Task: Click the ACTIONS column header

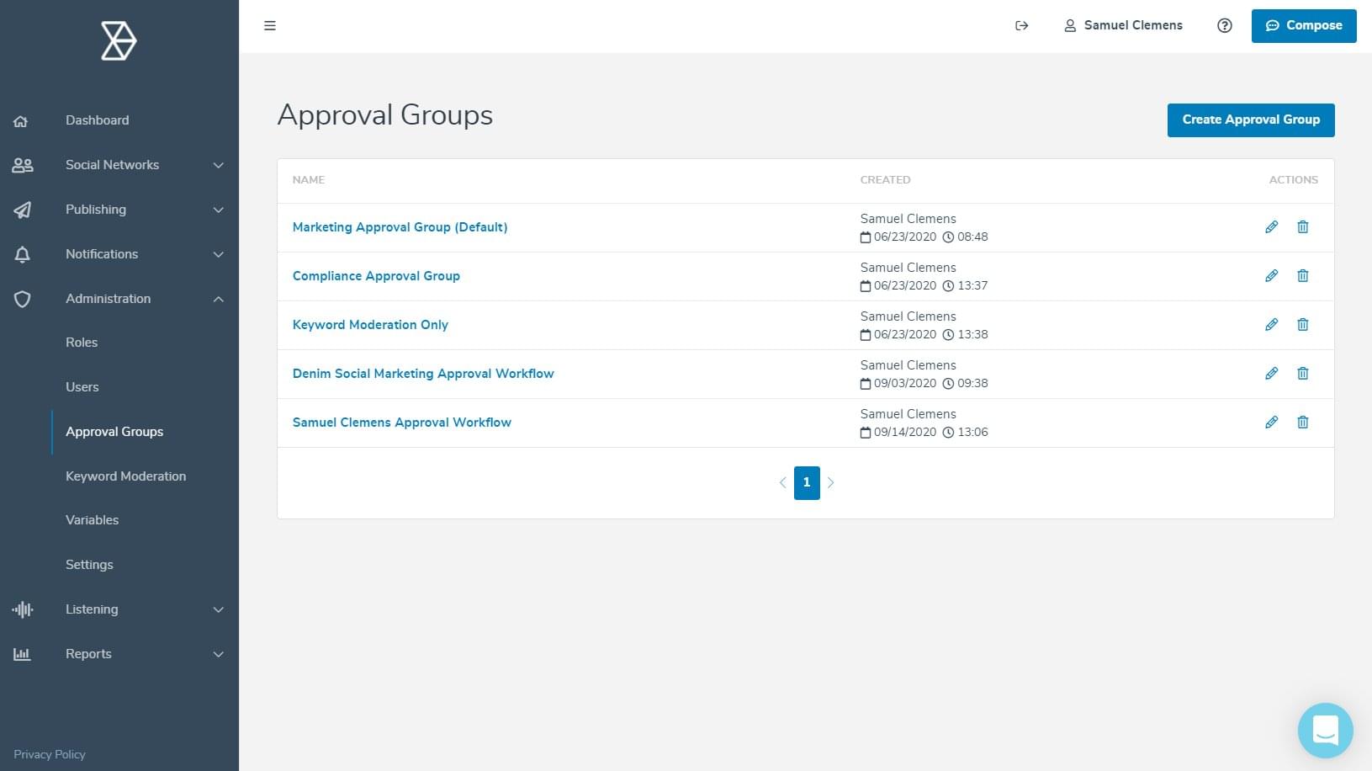Action: [1294, 180]
